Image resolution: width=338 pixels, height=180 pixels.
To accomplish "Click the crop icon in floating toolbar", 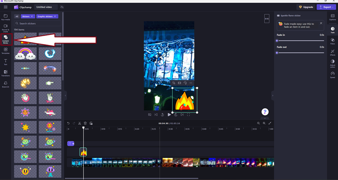I will click(x=174, y=83).
